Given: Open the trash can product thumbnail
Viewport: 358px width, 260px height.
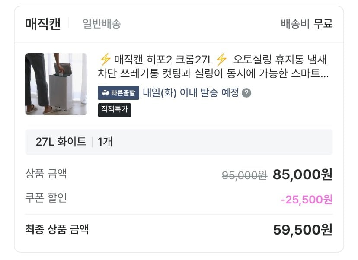Looking at the screenshot, I should point(56,84).
